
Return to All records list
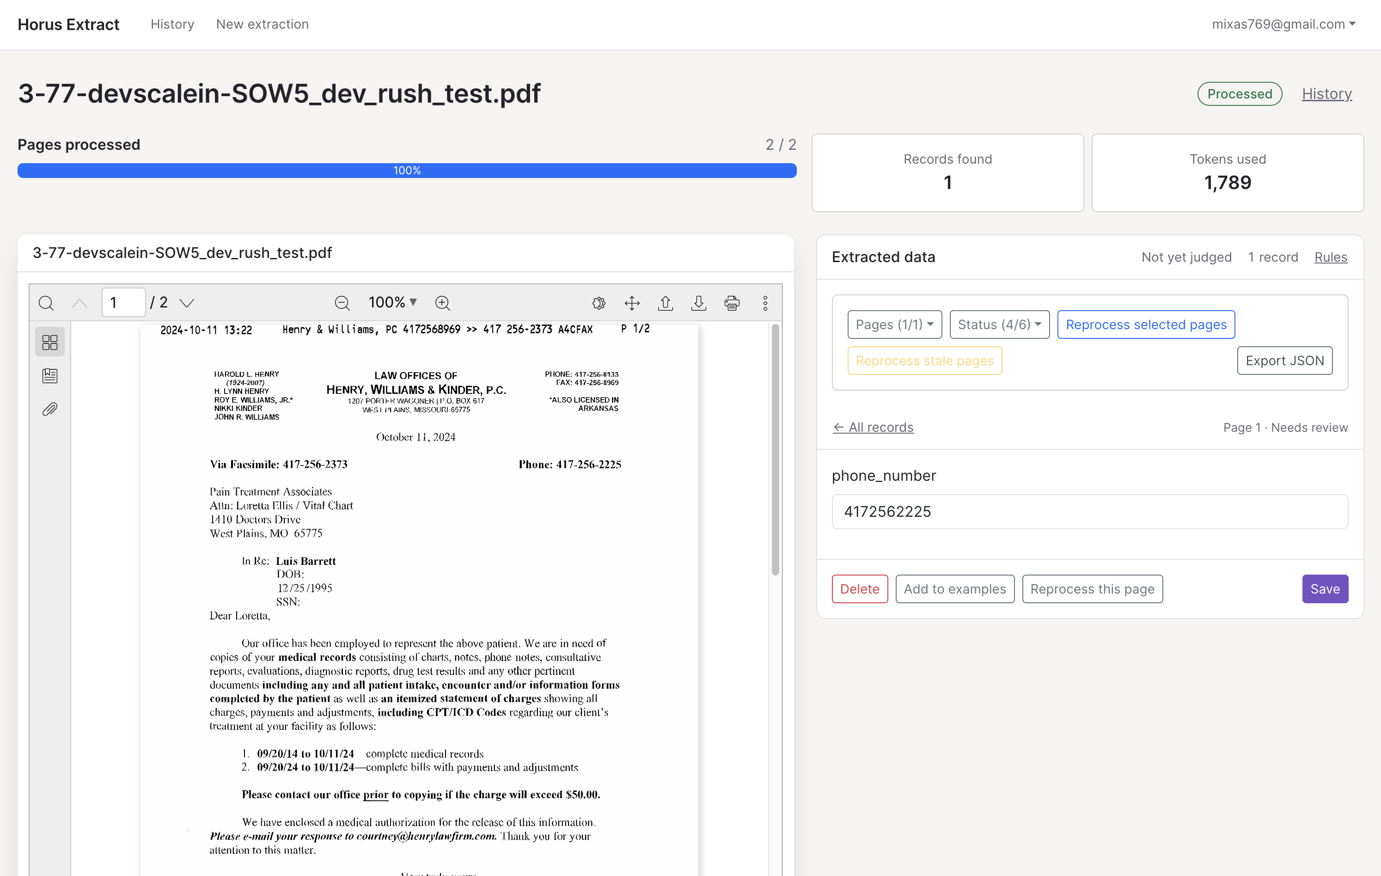(873, 428)
